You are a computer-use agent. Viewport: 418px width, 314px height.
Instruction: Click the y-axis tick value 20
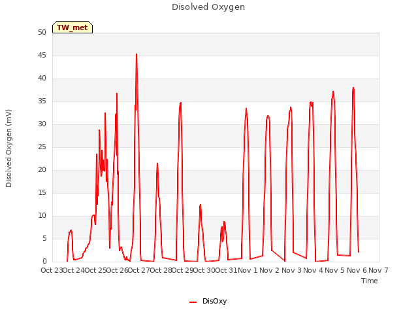[x=42, y=170]
